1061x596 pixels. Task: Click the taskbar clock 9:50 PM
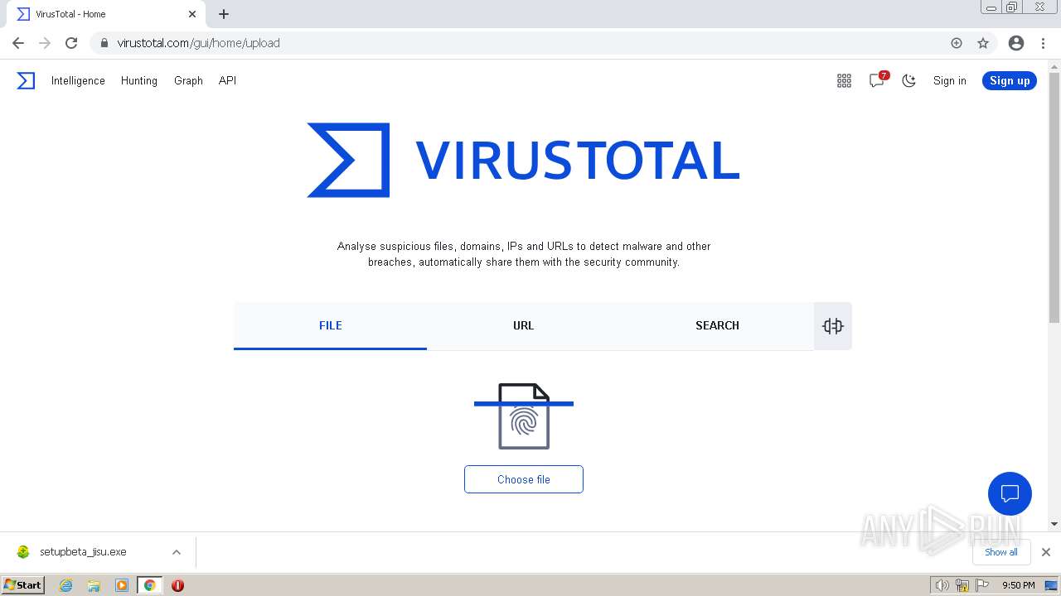(1019, 585)
